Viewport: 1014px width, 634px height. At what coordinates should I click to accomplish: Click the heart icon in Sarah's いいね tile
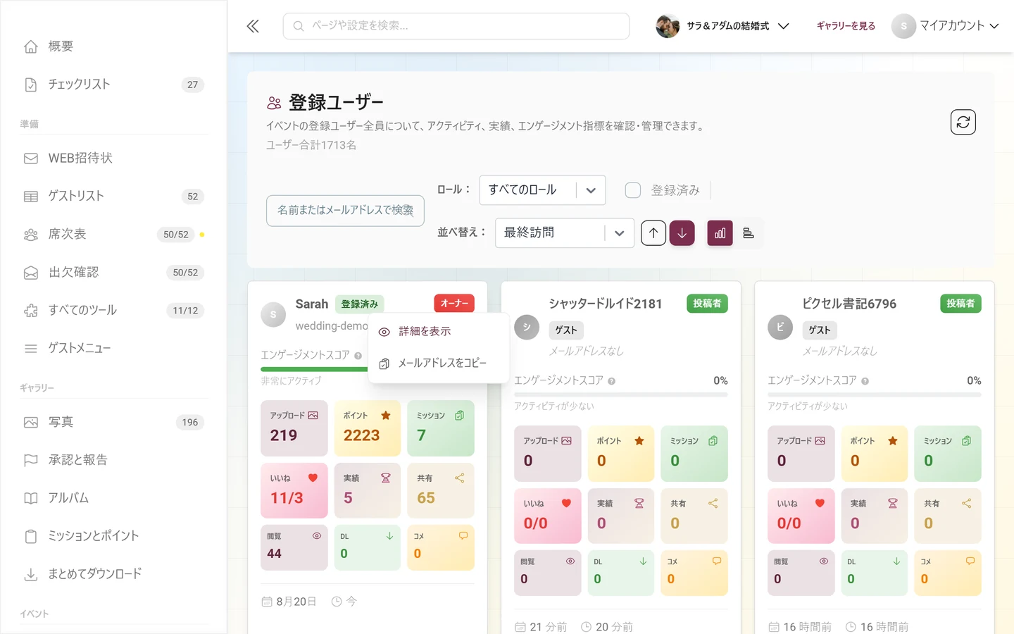(313, 478)
